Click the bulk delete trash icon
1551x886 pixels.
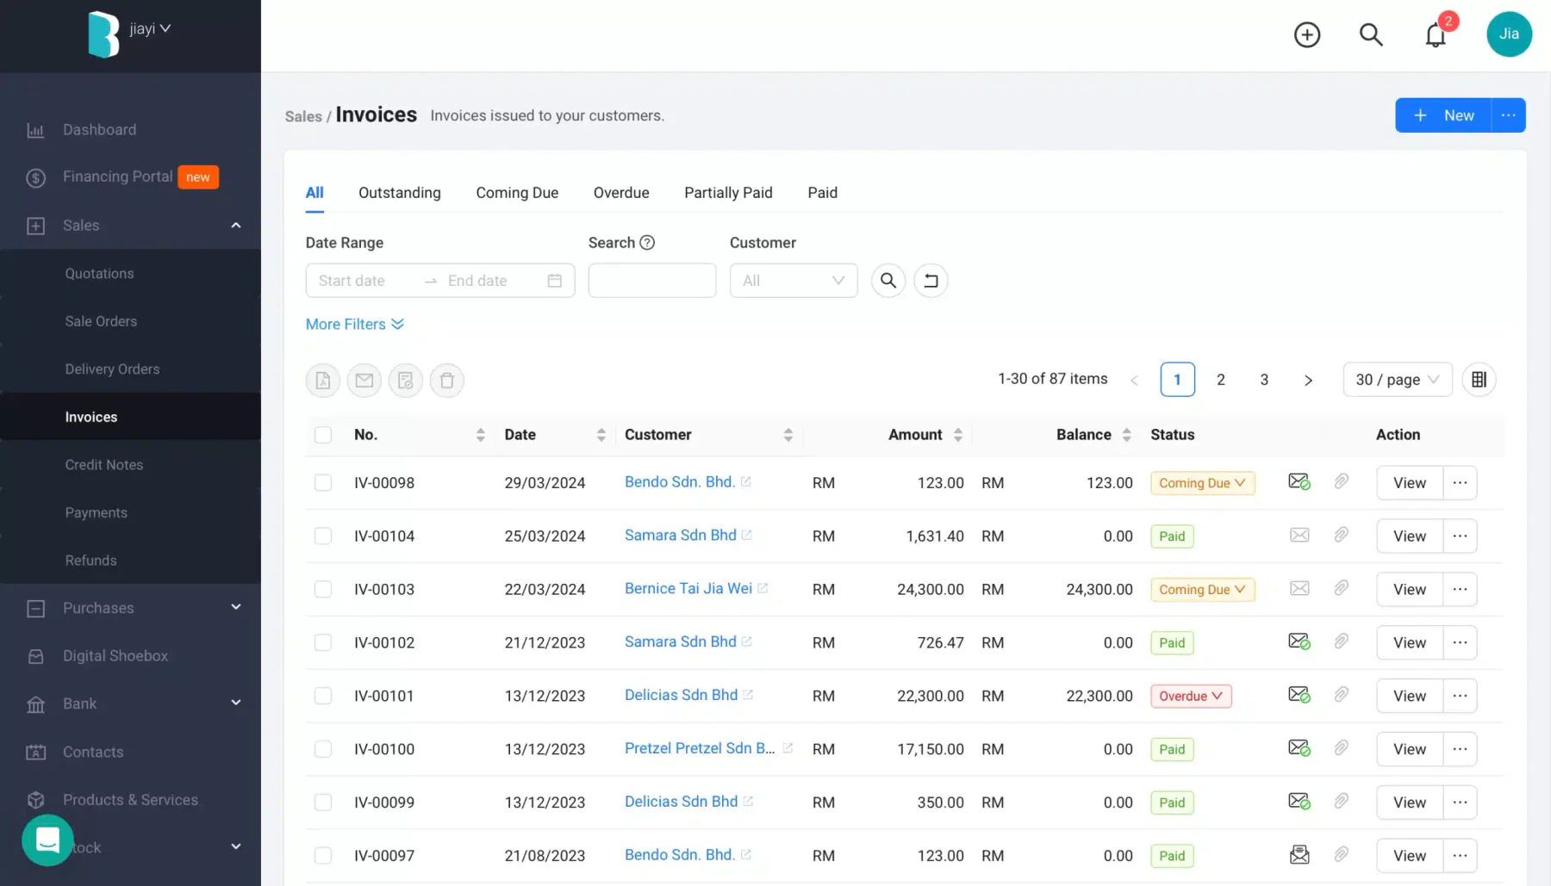[x=447, y=380]
